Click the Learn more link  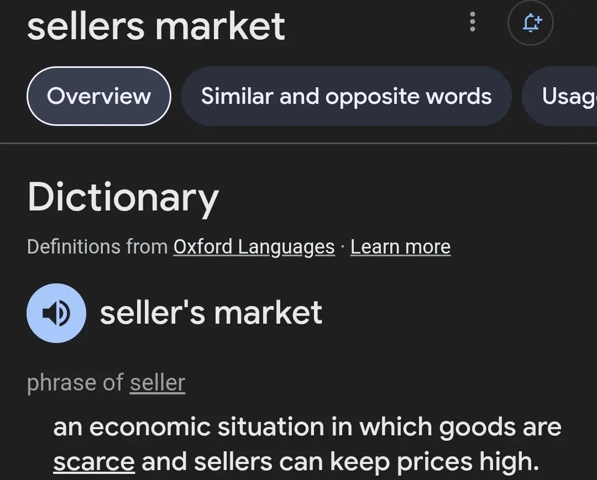click(400, 247)
